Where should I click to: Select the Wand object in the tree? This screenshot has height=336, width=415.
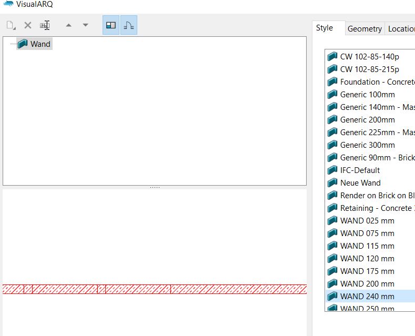coord(34,44)
